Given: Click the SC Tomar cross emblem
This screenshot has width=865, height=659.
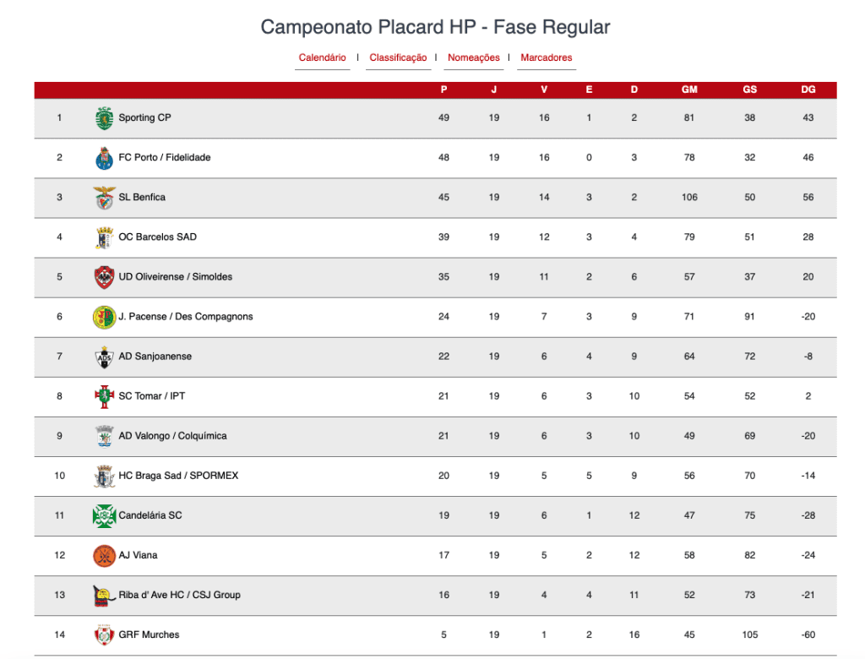Looking at the screenshot, I should point(104,396).
